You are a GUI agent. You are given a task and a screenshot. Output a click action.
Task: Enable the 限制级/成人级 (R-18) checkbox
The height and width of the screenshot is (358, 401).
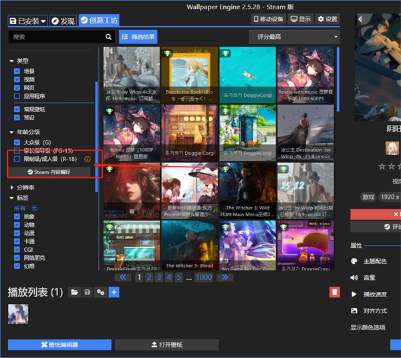click(x=17, y=159)
